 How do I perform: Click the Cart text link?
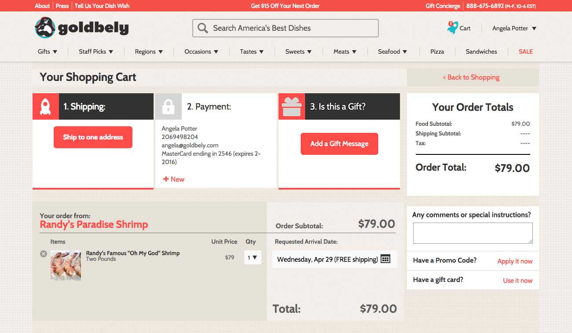click(x=465, y=28)
